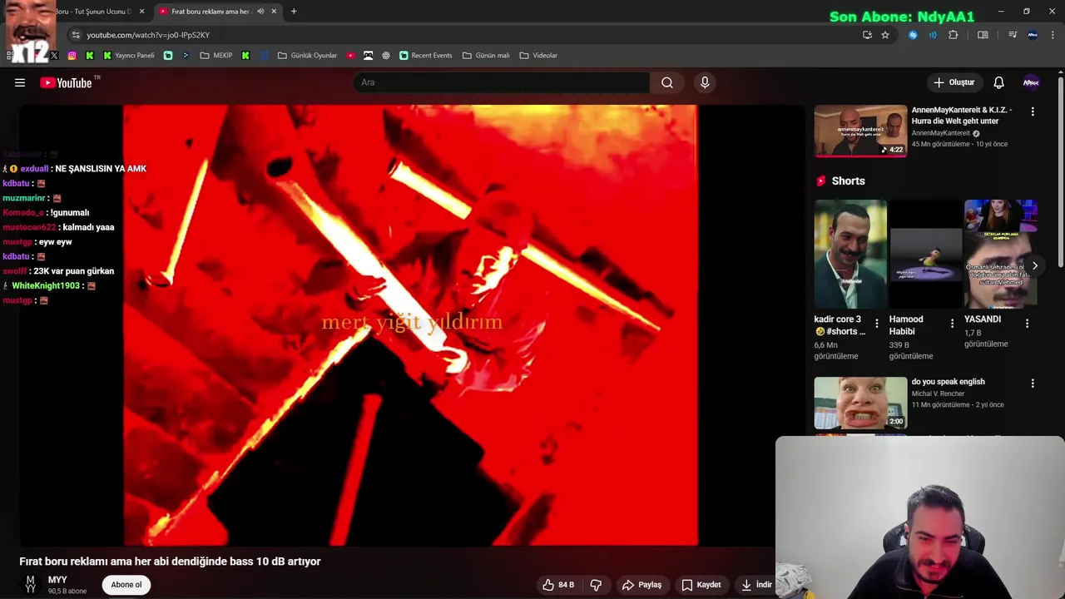Open the 'MEKİP' bookmark folder
Viewport: 1065px width, 599px height.
pyautogui.click(x=216, y=56)
